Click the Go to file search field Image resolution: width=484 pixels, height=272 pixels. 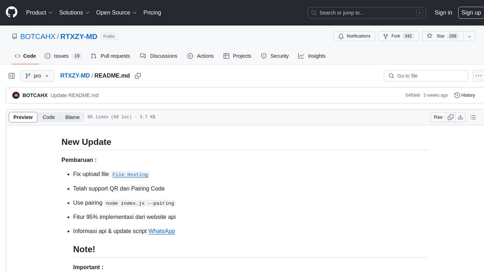coord(426,76)
